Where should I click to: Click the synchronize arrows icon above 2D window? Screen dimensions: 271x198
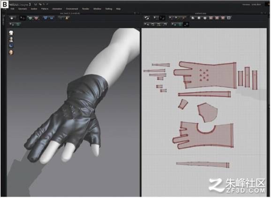tap(147, 18)
